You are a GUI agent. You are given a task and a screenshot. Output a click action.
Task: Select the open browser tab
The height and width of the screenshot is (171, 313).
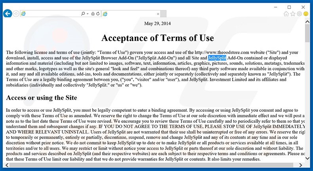(131, 14)
